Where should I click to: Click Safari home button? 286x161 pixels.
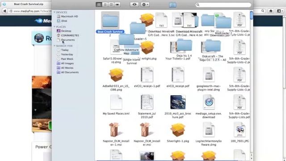click(271, 11)
